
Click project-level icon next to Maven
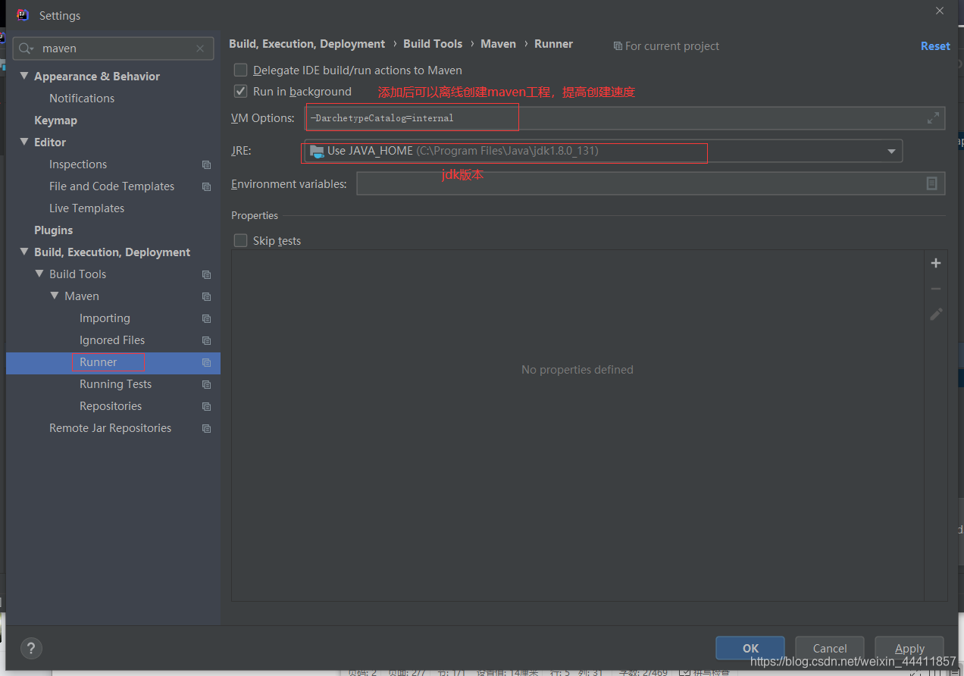(206, 296)
